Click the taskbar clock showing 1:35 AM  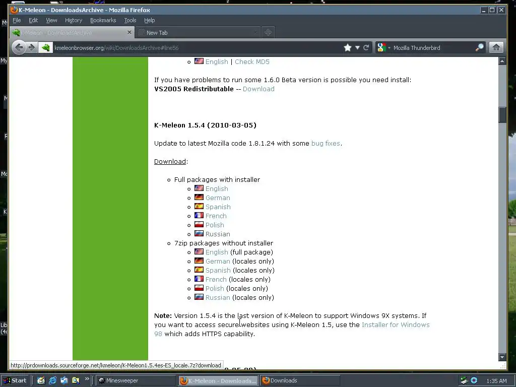496,381
